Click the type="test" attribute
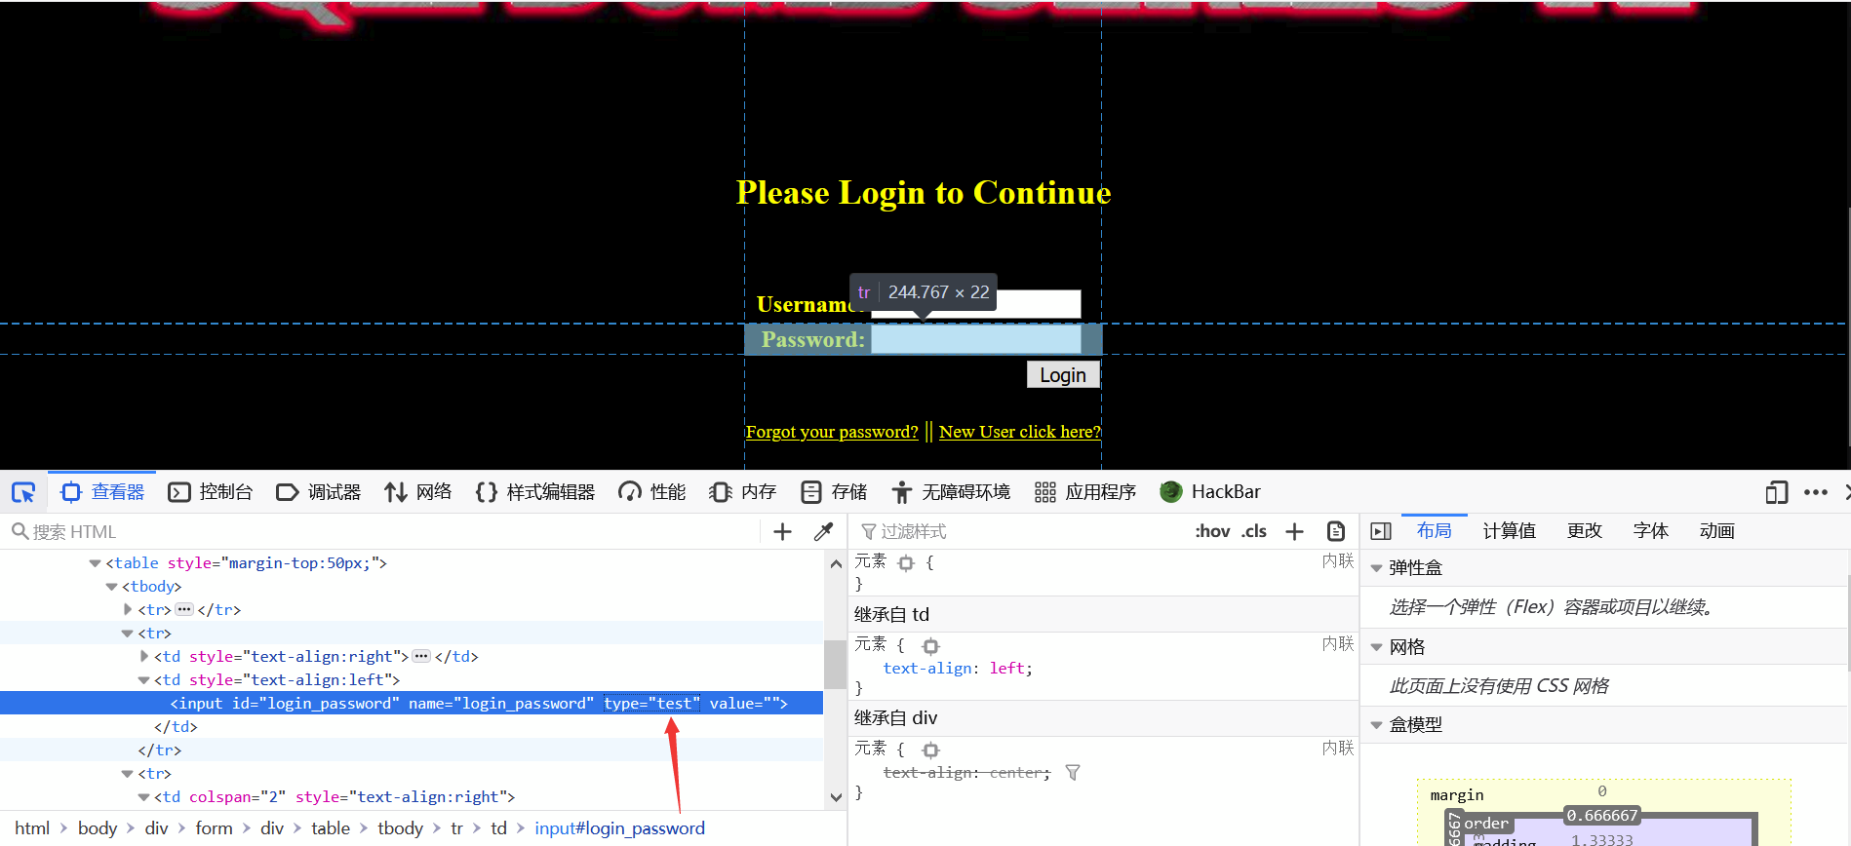The width and height of the screenshot is (1851, 846). coord(651,704)
